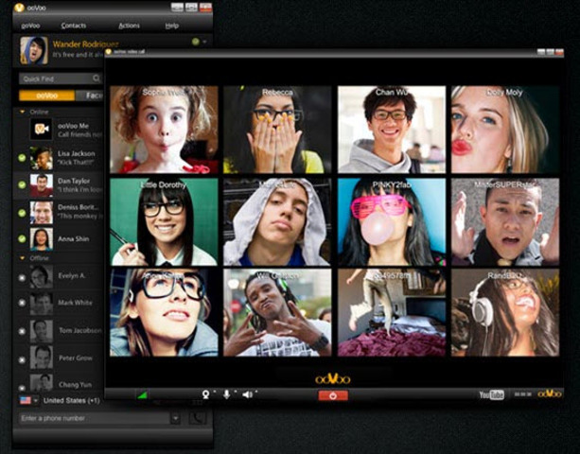The height and width of the screenshot is (454, 580).
Task: Select offline contact Chang Yun
Action: (59, 383)
